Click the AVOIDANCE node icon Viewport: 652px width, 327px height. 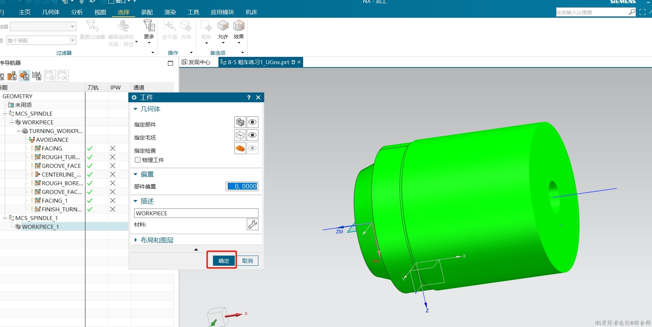coord(32,140)
